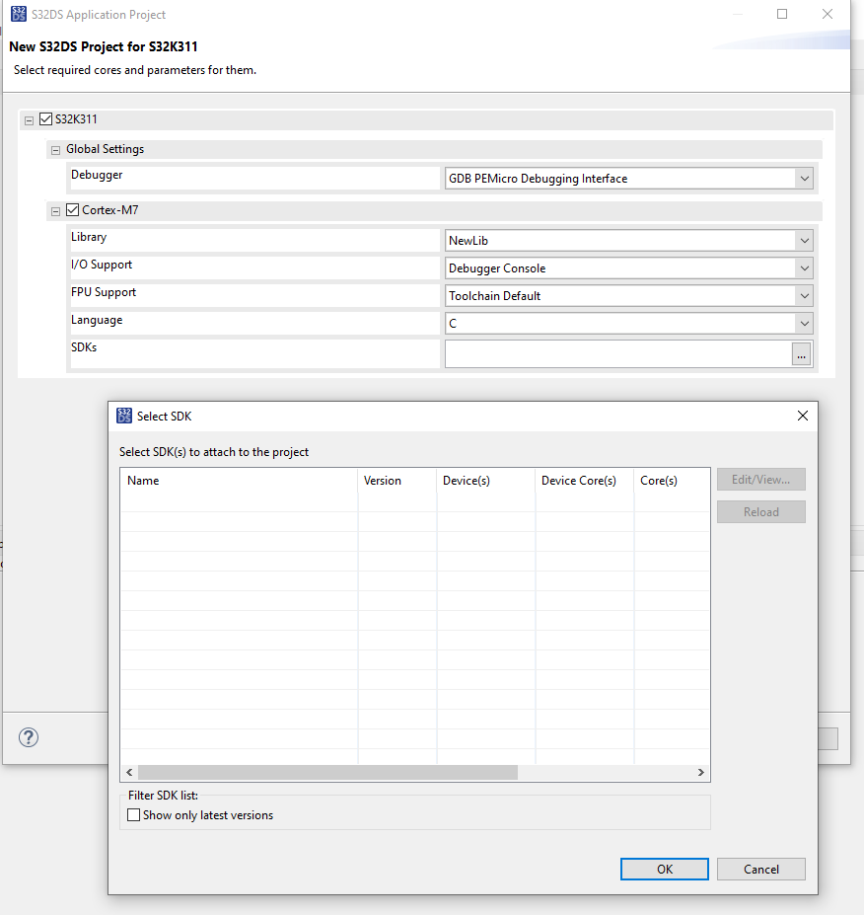Collapse the Global Settings section

pyautogui.click(x=55, y=149)
